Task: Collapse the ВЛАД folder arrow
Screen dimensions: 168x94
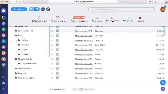Action: click(13, 36)
